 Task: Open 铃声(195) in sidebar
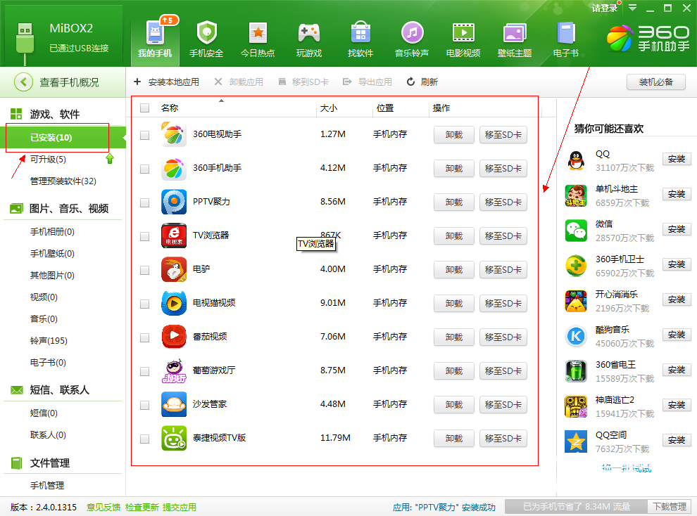coord(49,341)
